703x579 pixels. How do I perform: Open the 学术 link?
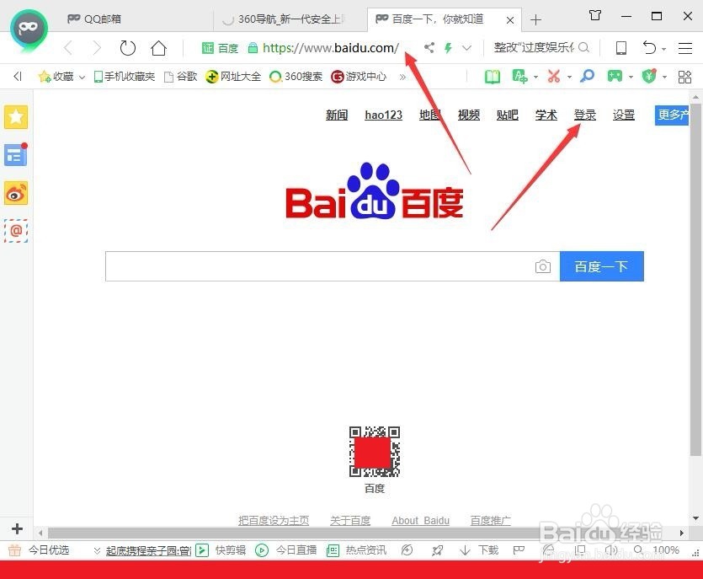pos(546,115)
